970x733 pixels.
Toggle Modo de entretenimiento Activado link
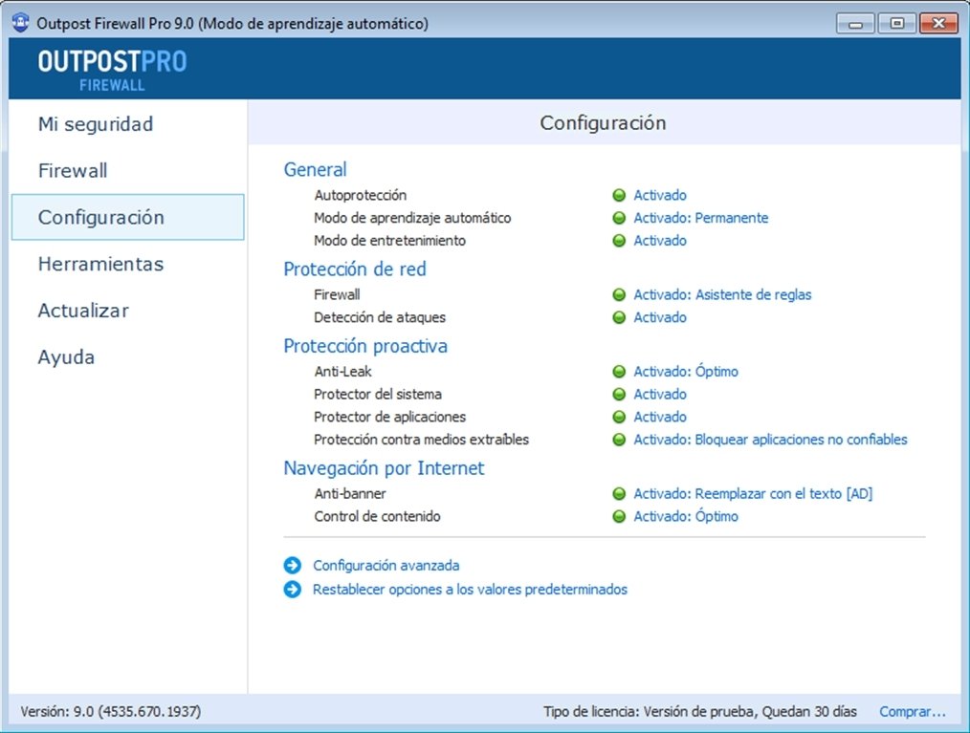pos(659,241)
